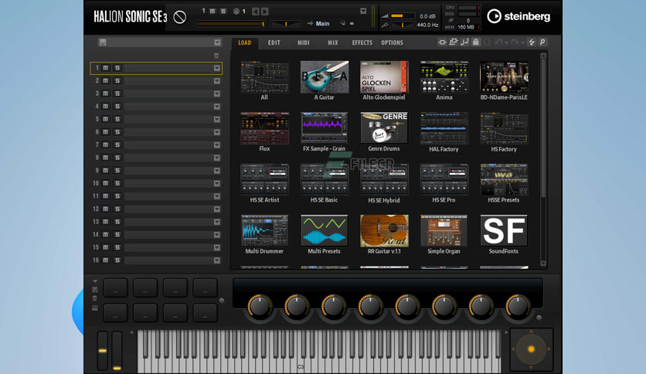Open the multi preset dropdown above slots
The width and height of the screenshot is (646, 374).
(217, 42)
